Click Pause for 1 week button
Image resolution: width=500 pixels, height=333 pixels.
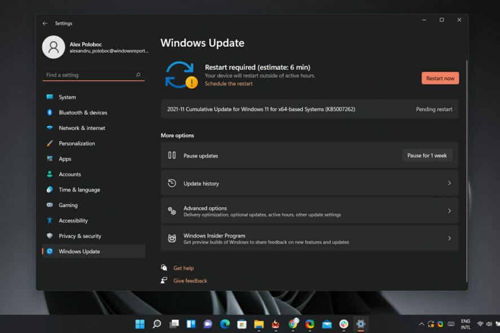point(427,155)
